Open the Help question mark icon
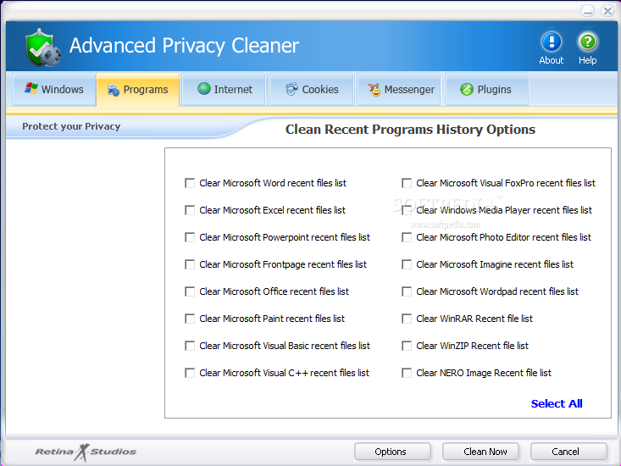 (588, 42)
